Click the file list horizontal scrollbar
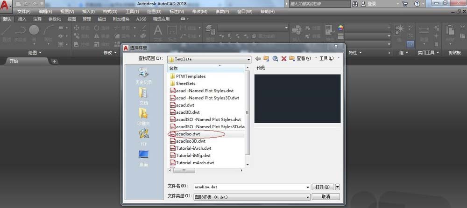 pyautogui.click(x=184, y=171)
